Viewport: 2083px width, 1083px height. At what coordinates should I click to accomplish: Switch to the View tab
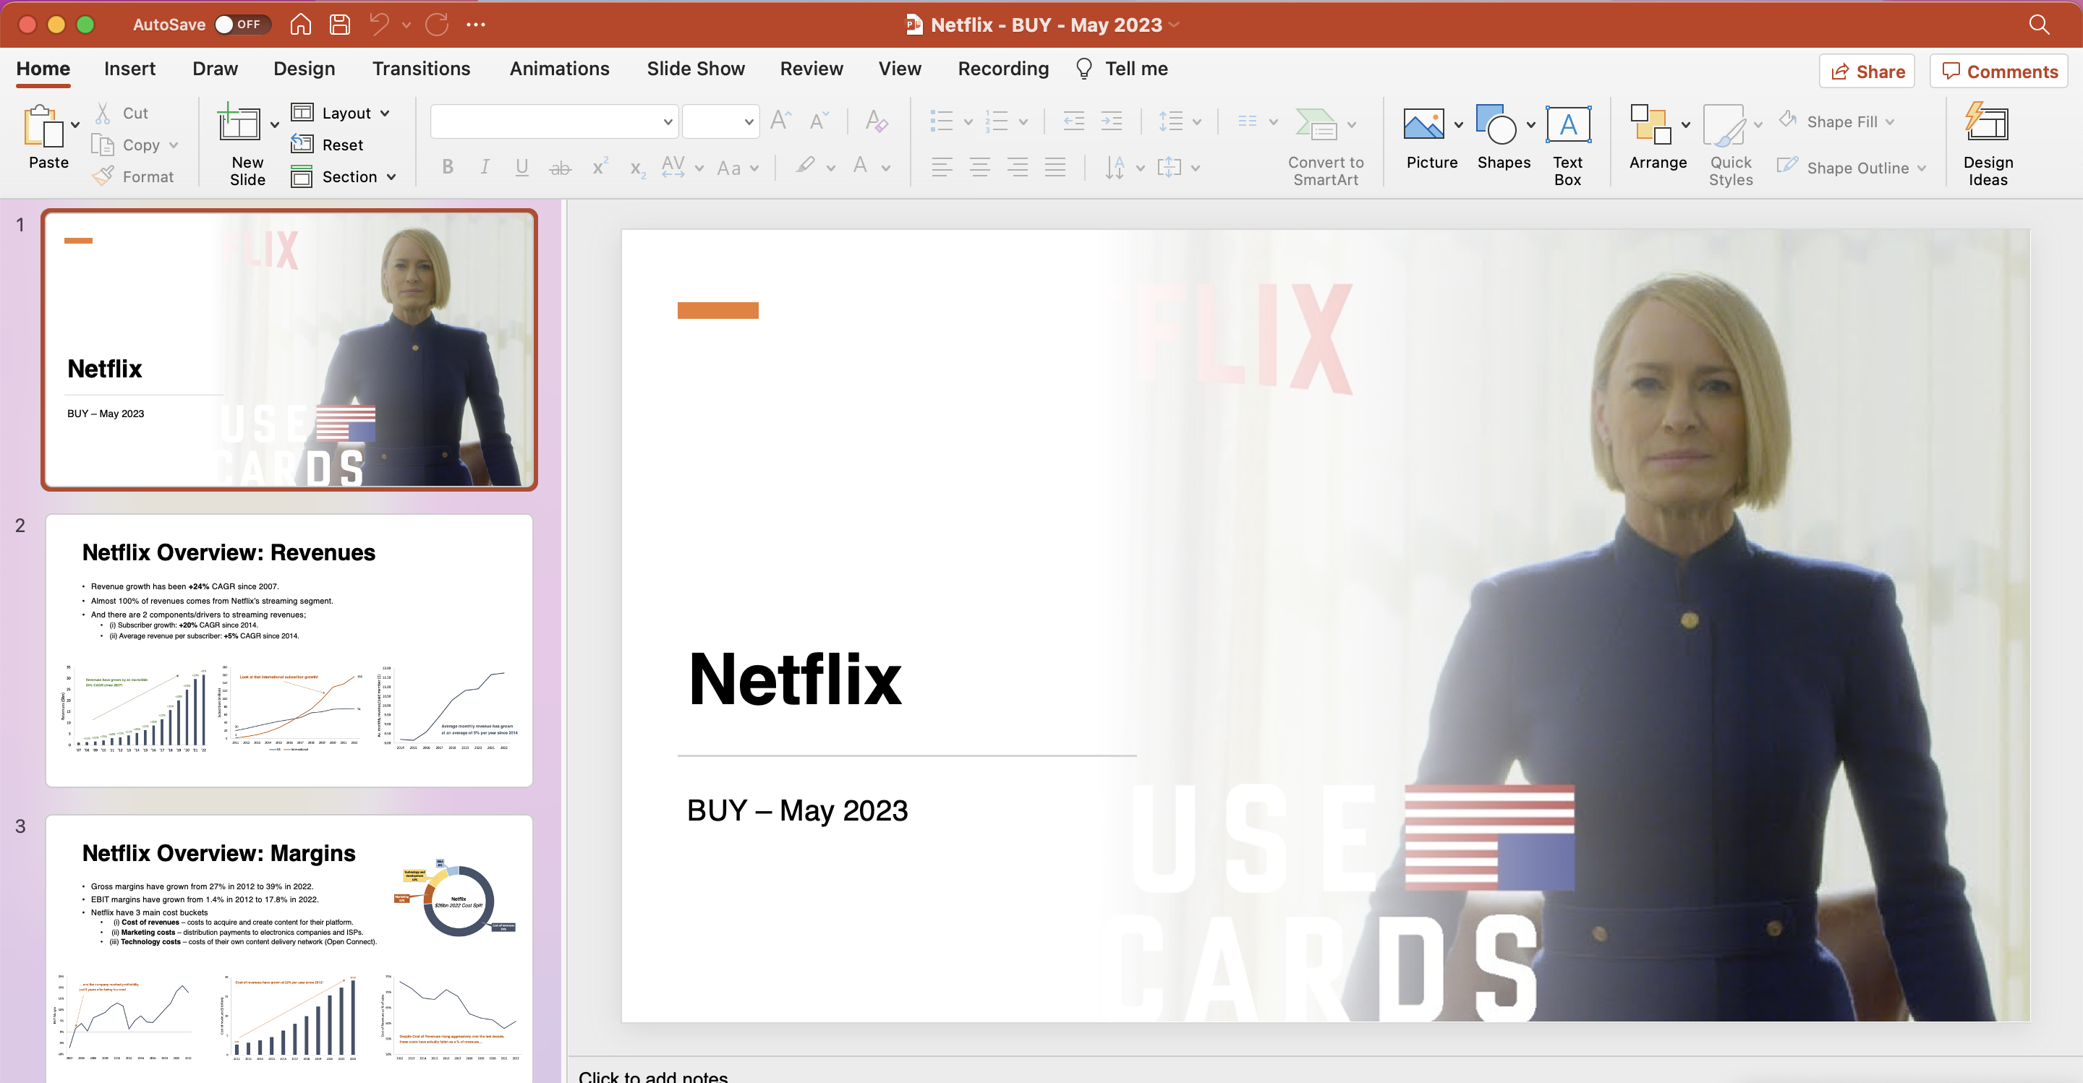point(900,69)
